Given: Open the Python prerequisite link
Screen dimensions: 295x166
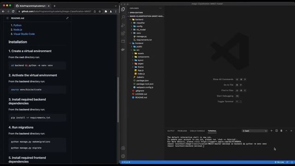Looking at the screenshot, I should pos(18,25).
